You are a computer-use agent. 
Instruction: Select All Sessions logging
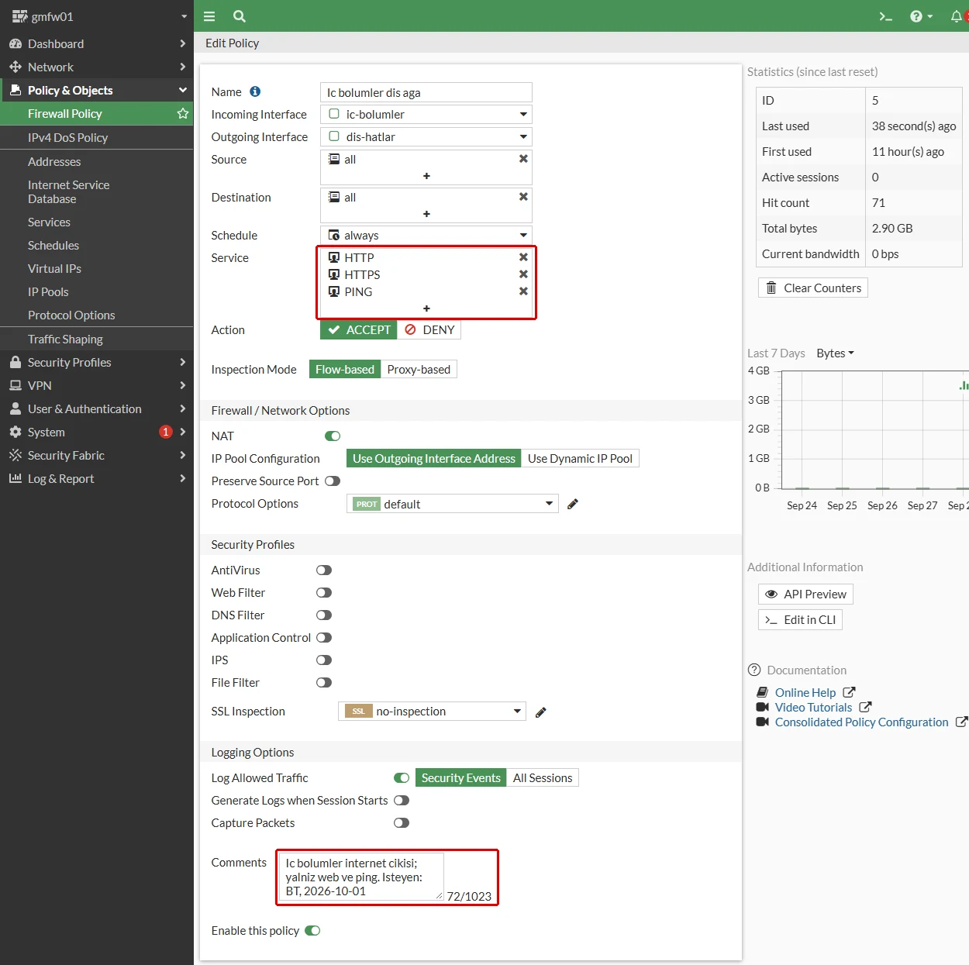tap(543, 778)
